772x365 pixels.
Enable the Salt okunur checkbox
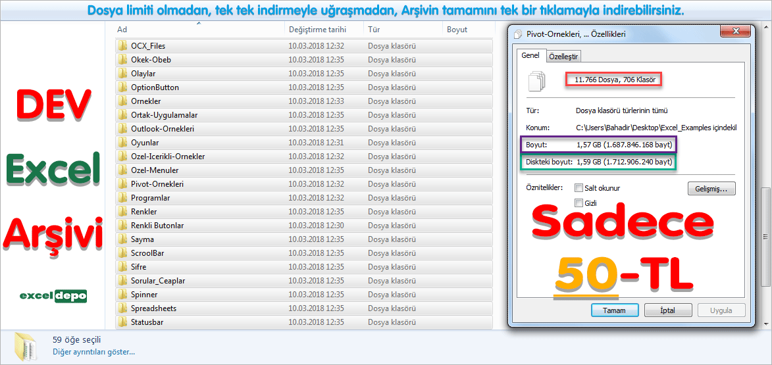pyautogui.click(x=579, y=188)
